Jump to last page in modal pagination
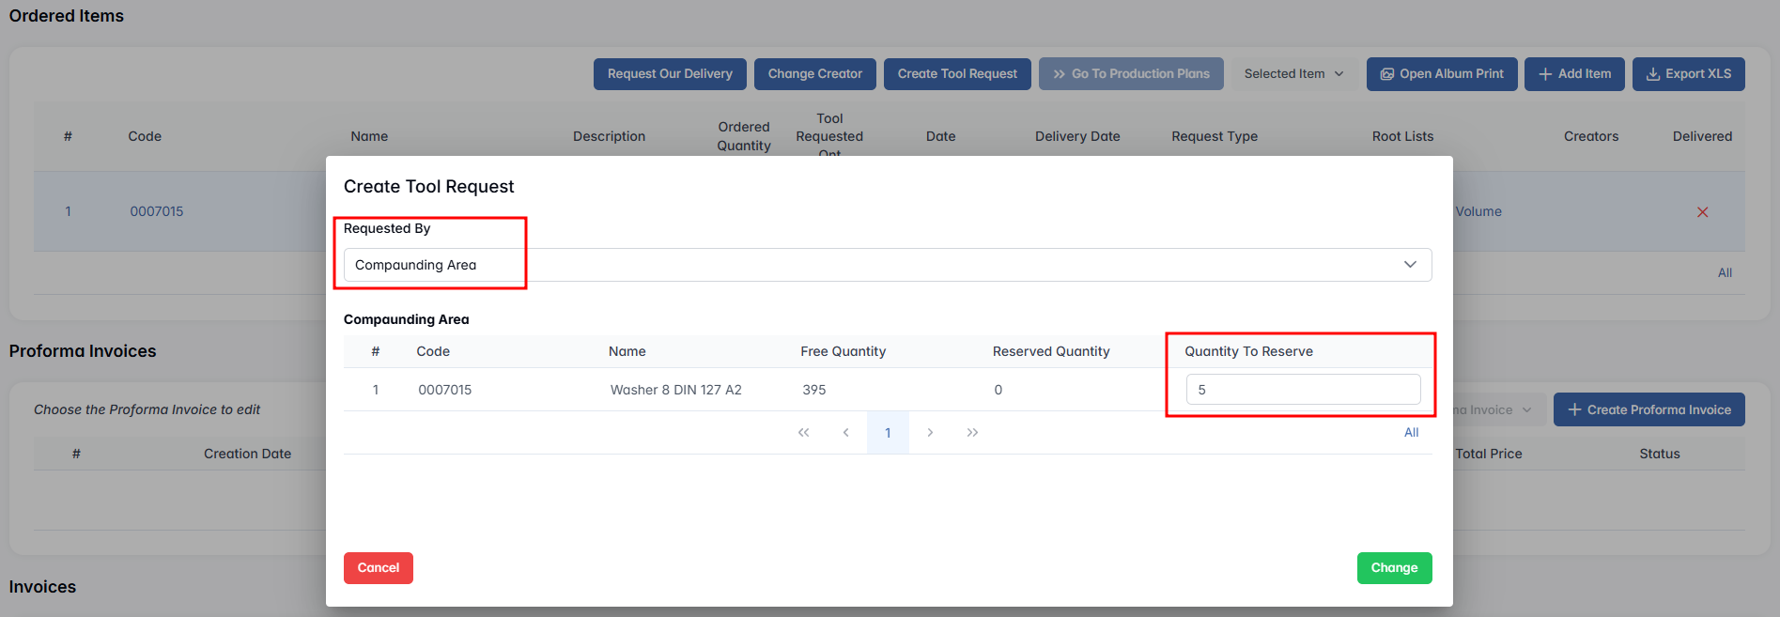Viewport: 1780px width, 617px height. pos(972,433)
